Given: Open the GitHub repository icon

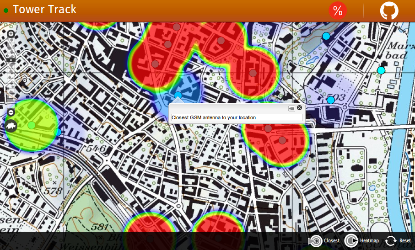Looking at the screenshot, I should (x=389, y=11).
